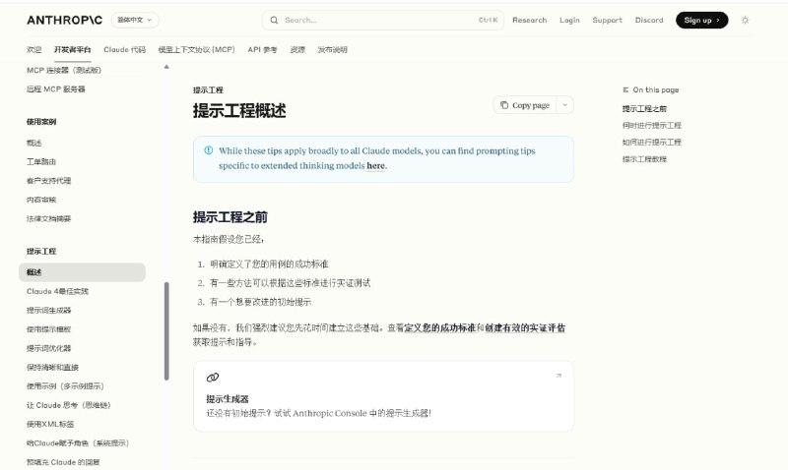This screenshot has width=788, height=470.
Task: Click the link icon in prompt generator card
Action: [213, 377]
